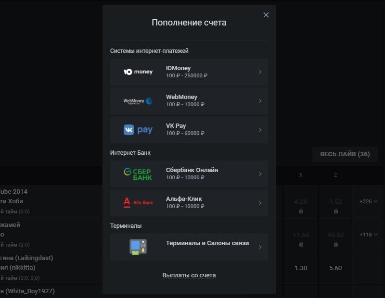Expand the +226 additional markets dropdown
This screenshot has width=385, height=298.
(x=369, y=201)
